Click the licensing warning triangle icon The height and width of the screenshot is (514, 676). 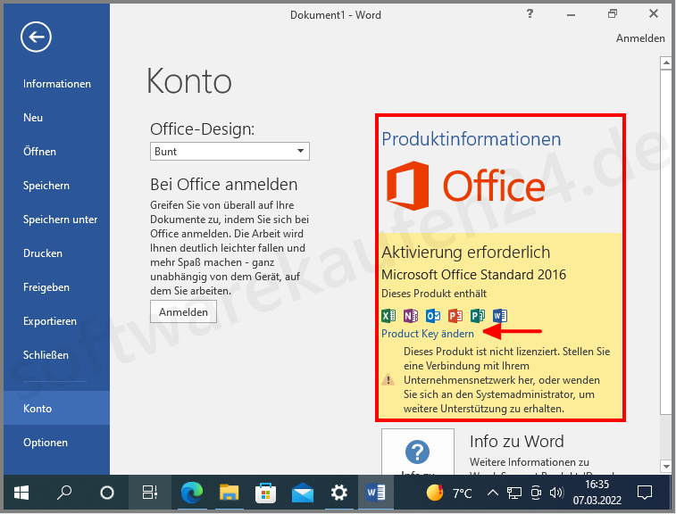click(x=388, y=380)
